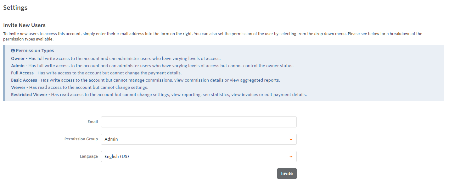The image size is (449, 183).
Task: Click the Email field label
Action: pos(93,122)
